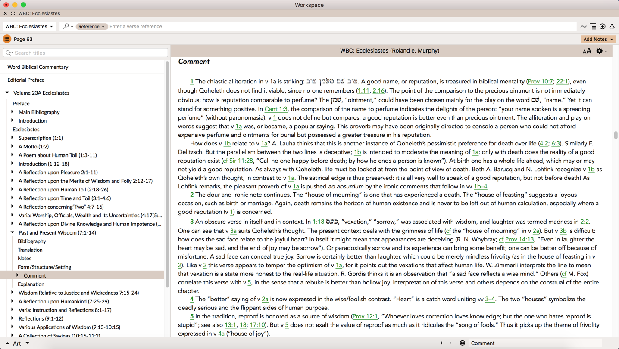Follow the 17:10 reference link
The image size is (619, 349).
(x=257, y=325)
